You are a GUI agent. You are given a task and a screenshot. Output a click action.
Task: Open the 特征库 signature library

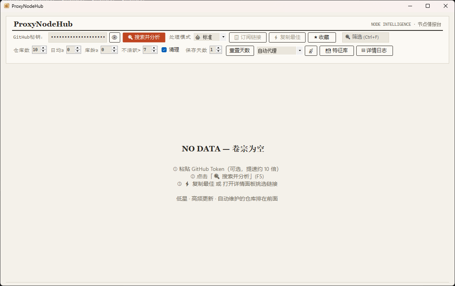337,51
